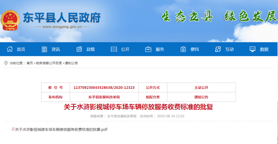The image size is (278, 144).
Task: Click the index number 113709230043528638/2020-12323
Action: [104, 88]
